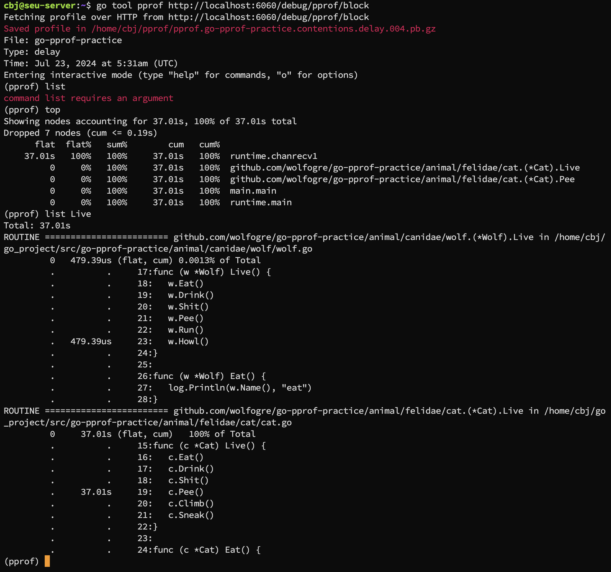Click the c.Sneak() call in Cat.Live
This screenshot has width=611, height=572.
click(191, 515)
